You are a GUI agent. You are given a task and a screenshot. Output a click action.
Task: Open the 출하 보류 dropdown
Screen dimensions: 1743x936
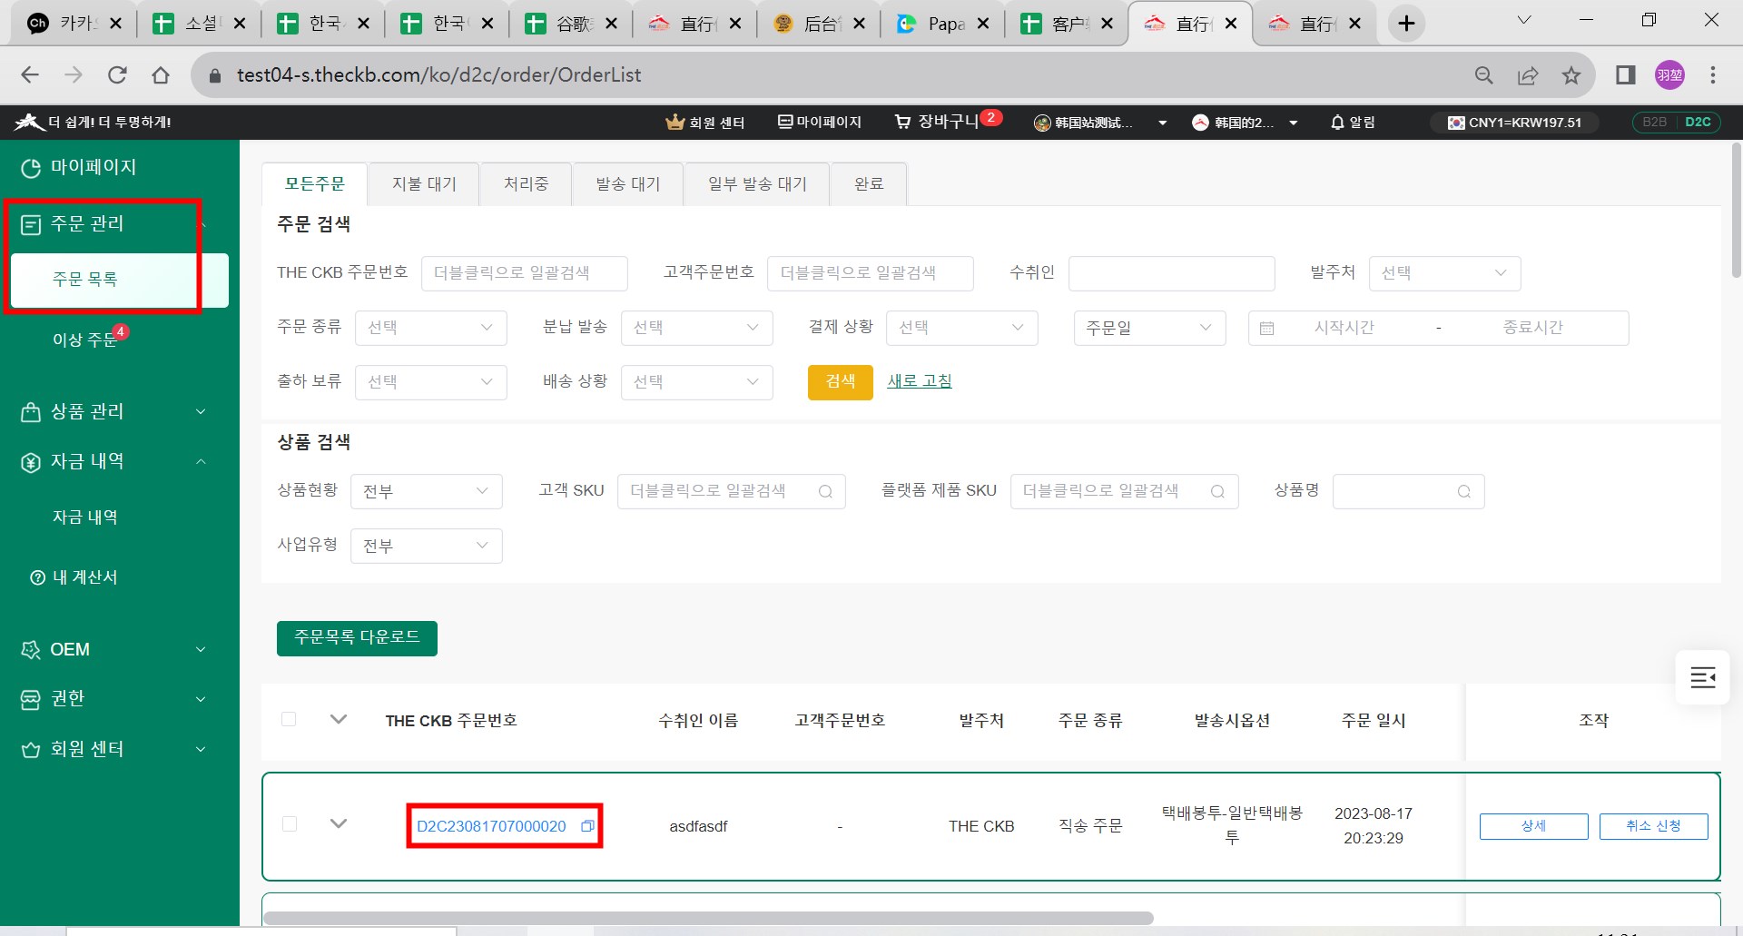point(430,382)
